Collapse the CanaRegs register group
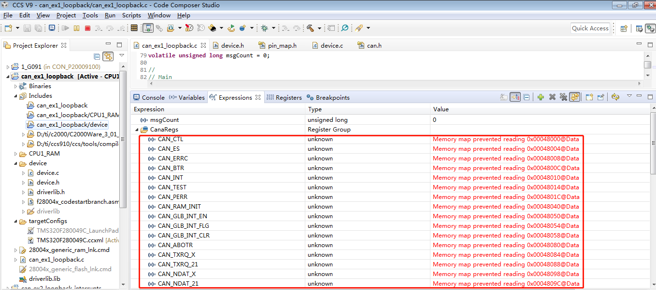 pos(137,130)
